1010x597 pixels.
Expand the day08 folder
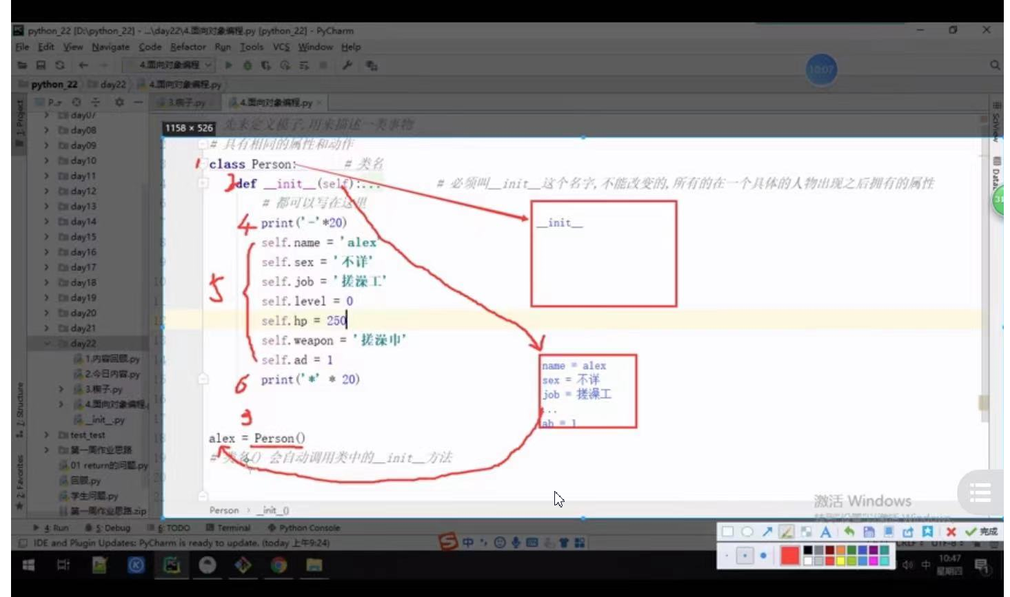click(x=46, y=130)
